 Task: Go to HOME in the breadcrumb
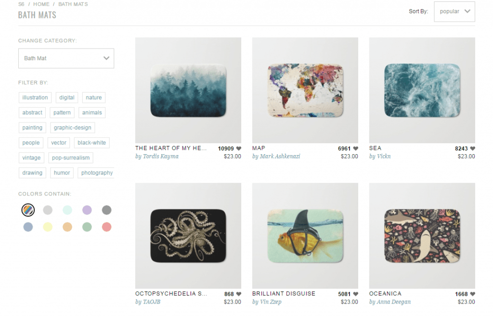pyautogui.click(x=41, y=4)
